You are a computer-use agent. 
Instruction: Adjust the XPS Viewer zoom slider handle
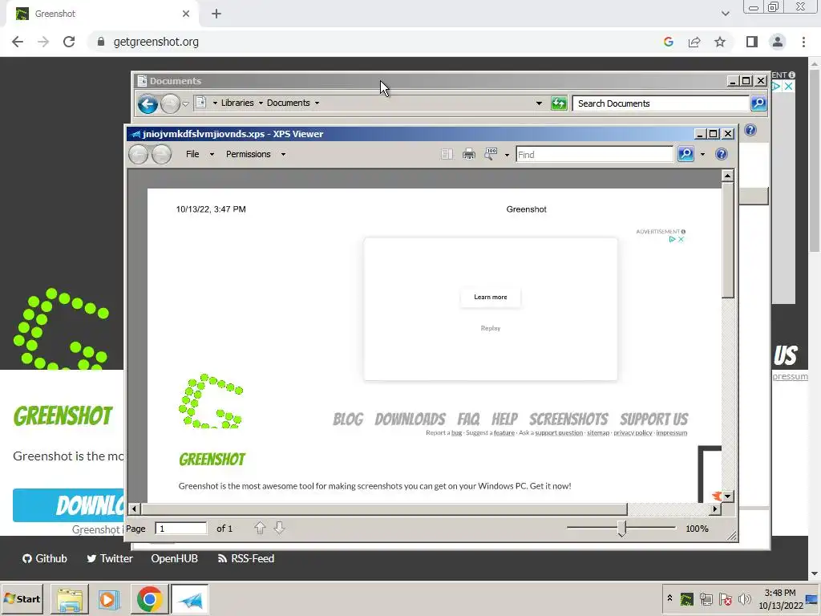(x=621, y=529)
